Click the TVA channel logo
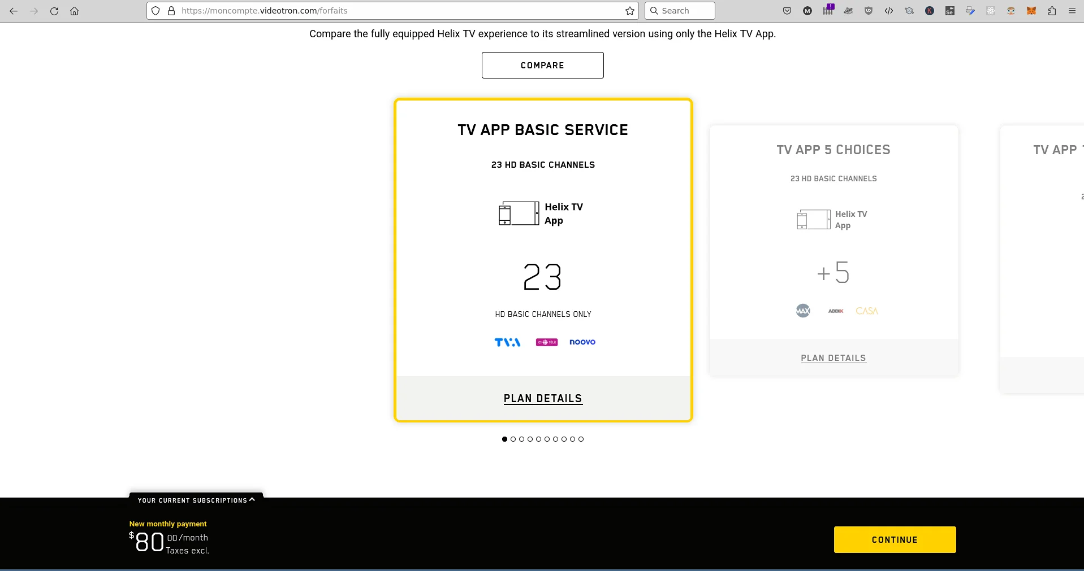The width and height of the screenshot is (1084, 571). (507, 342)
